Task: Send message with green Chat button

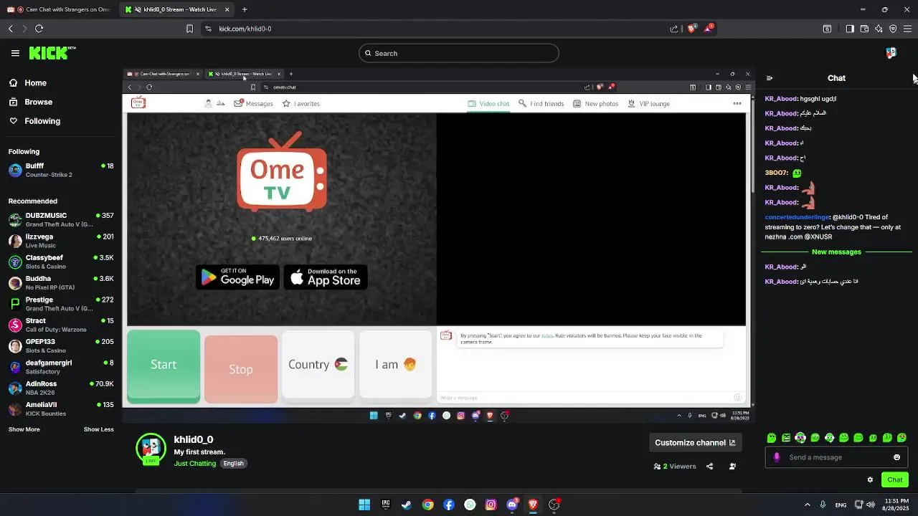Action: [x=895, y=480]
